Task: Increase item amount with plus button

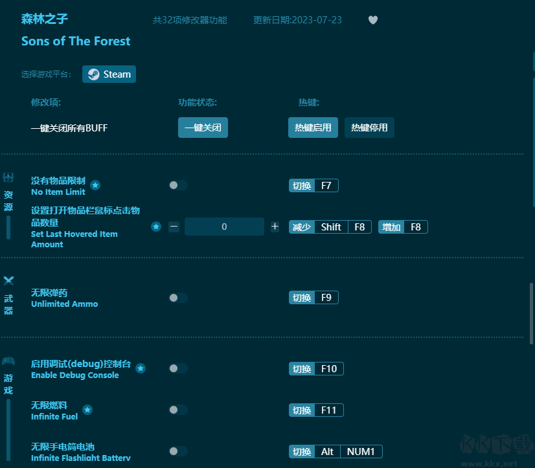Action: point(275,227)
